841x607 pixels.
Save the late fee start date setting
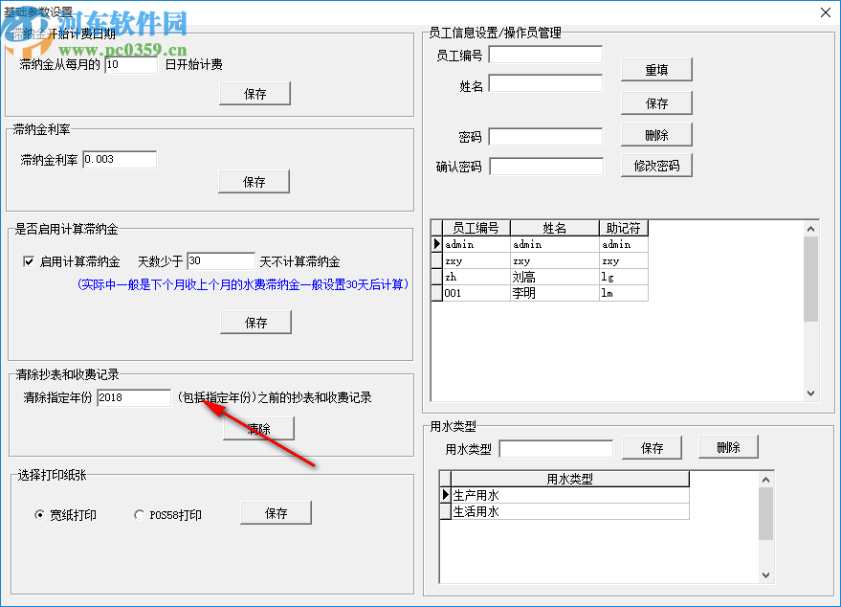tap(254, 93)
